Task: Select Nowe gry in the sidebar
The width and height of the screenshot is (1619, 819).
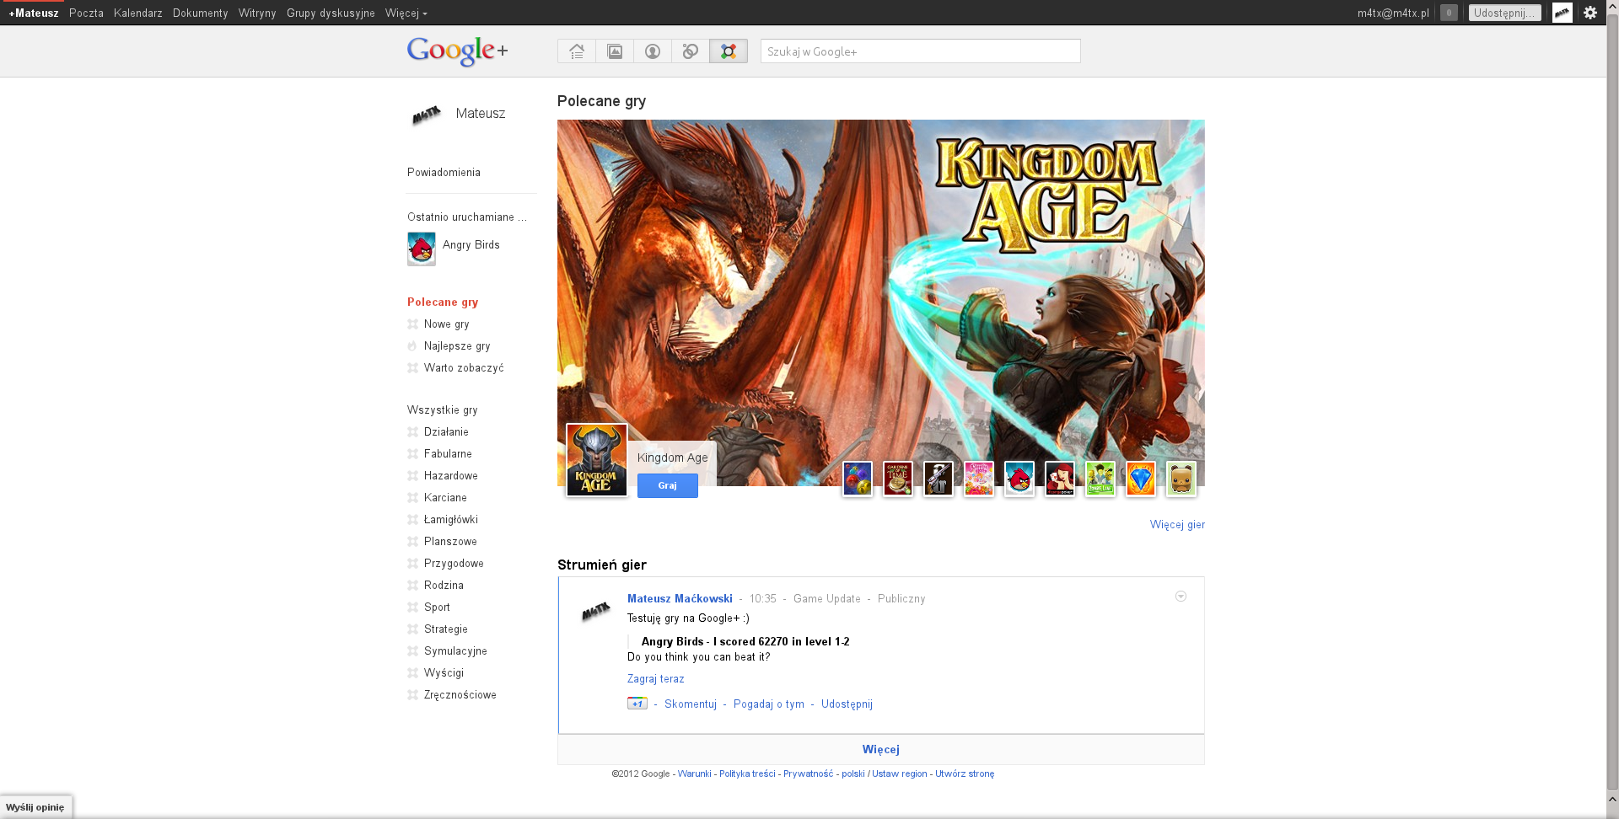Action: [447, 324]
